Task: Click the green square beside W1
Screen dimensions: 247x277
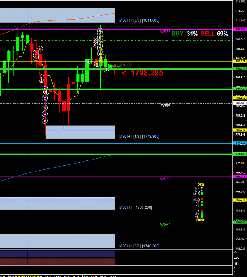Action: tap(202, 214)
